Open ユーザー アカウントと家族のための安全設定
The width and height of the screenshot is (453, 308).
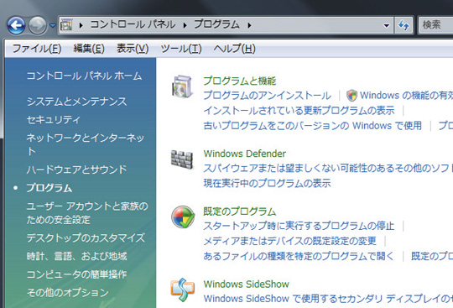point(87,213)
